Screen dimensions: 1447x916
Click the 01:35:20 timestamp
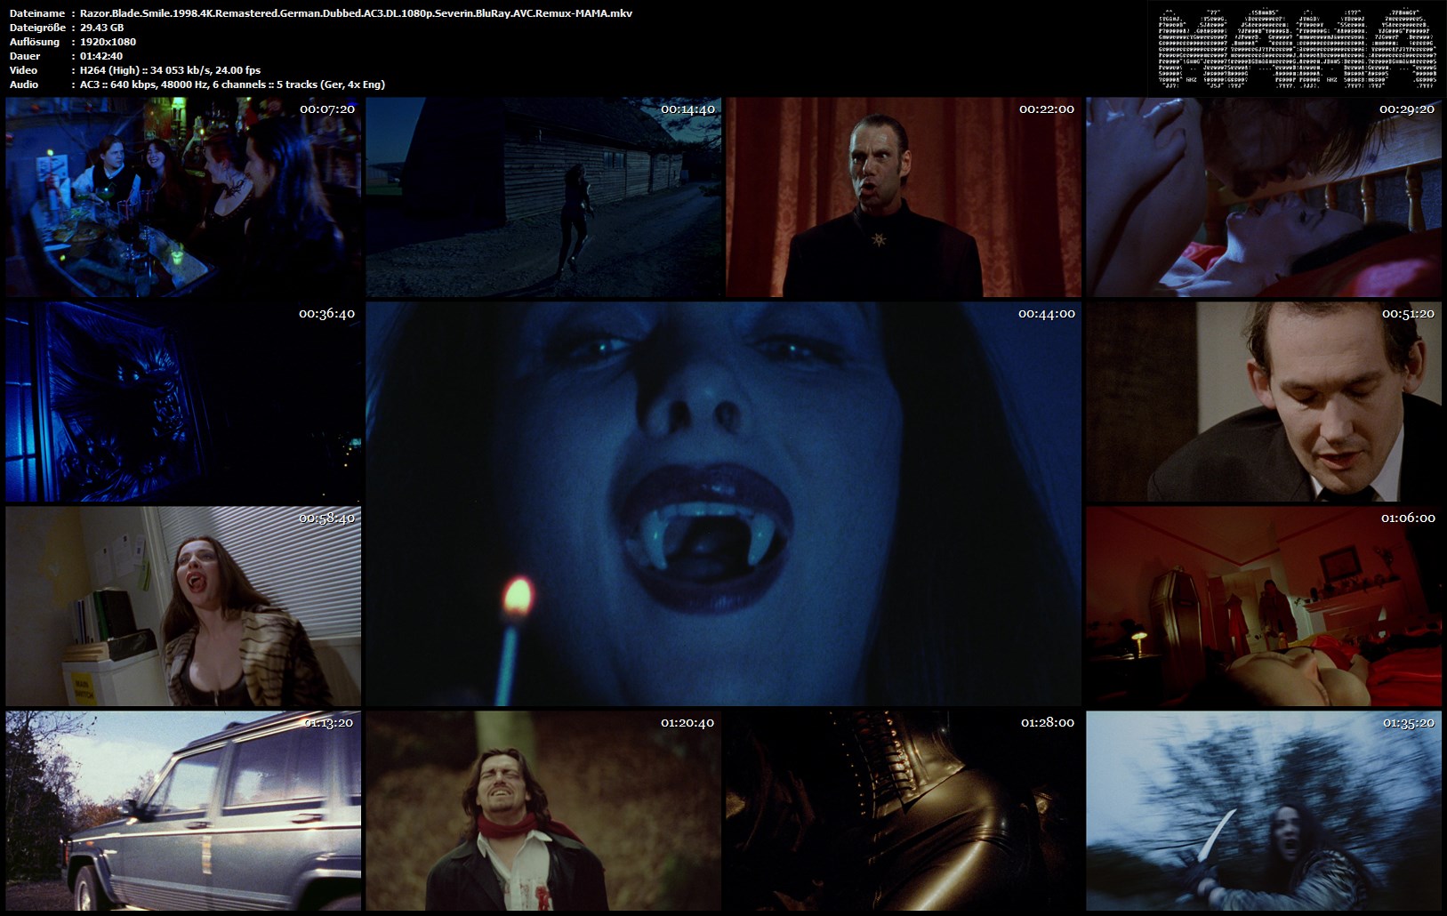pyautogui.click(x=1409, y=722)
